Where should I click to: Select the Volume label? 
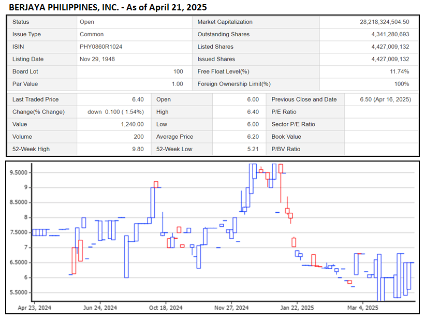click(22, 137)
